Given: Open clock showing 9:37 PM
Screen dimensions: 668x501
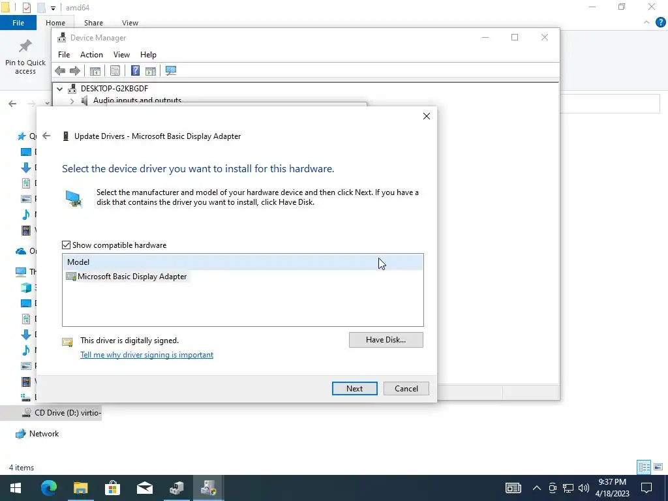Looking at the screenshot, I should [x=612, y=488].
